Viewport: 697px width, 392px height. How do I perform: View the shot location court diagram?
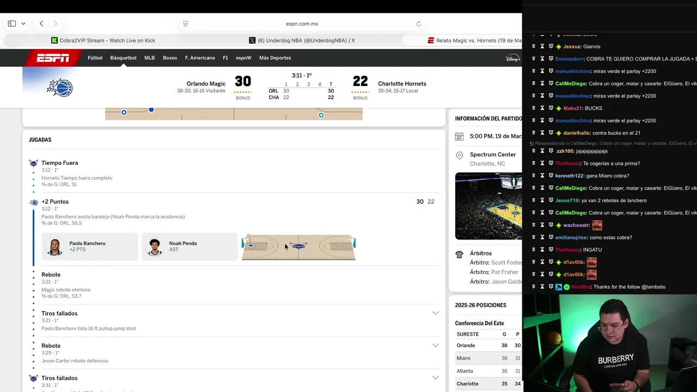pos(299,247)
